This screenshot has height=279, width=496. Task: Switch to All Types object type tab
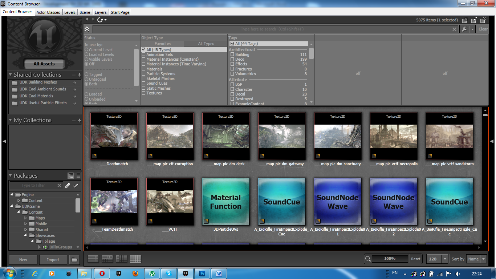[x=206, y=44]
